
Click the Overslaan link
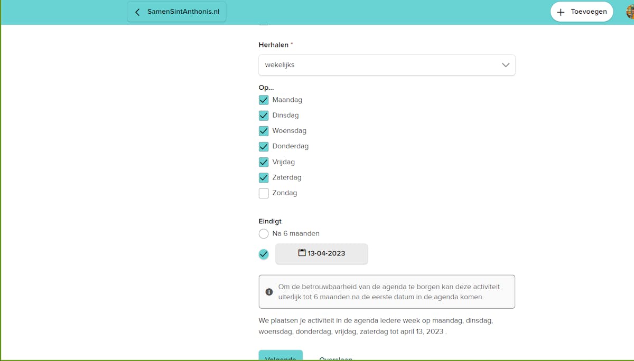[x=335, y=358]
